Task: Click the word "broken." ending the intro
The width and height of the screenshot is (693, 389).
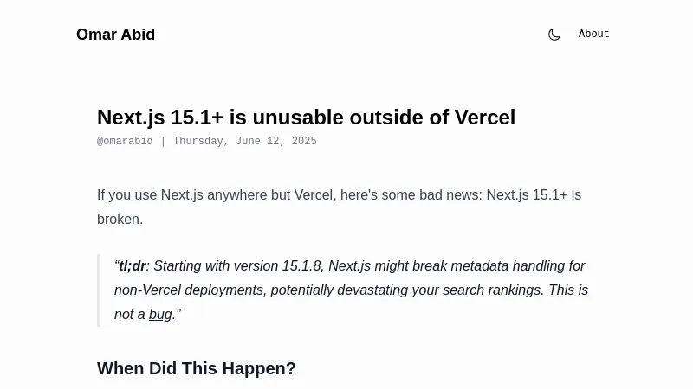Action: pyautogui.click(x=120, y=220)
